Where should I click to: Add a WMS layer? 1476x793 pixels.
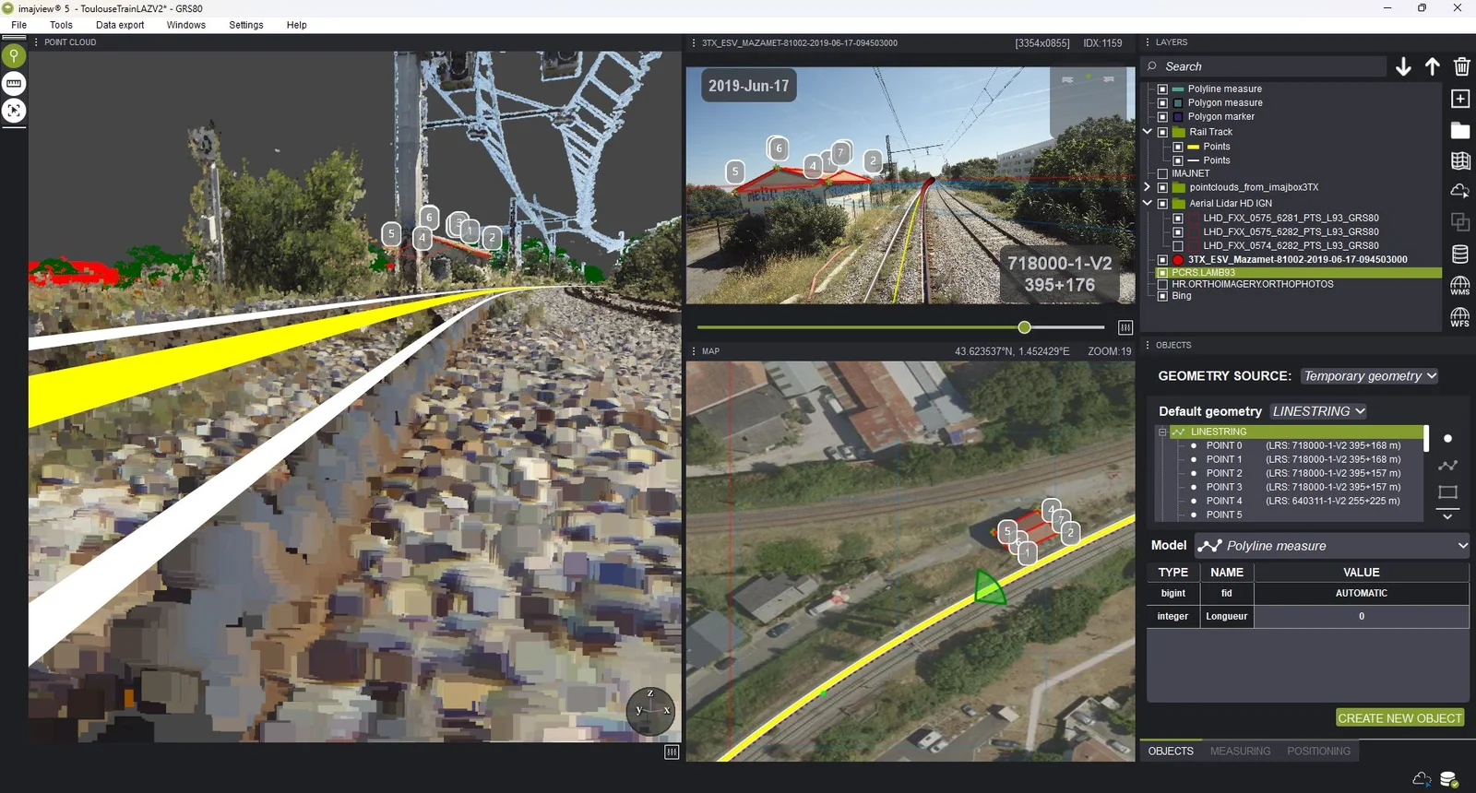pyautogui.click(x=1460, y=286)
